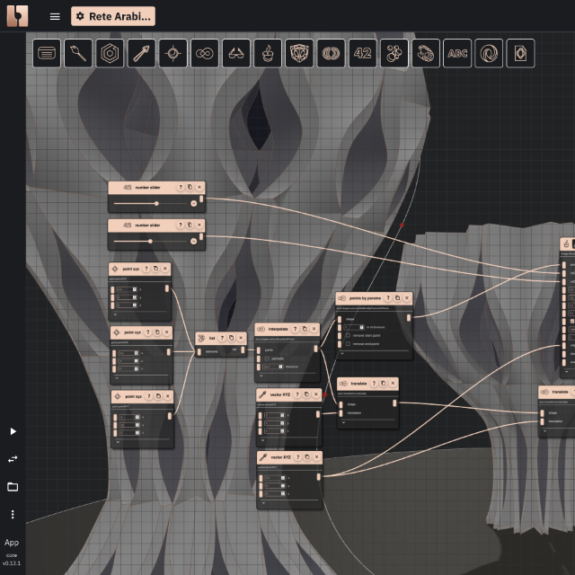This screenshot has width=575, height=575.
Task: Click the points by params node title
Action: point(365,298)
